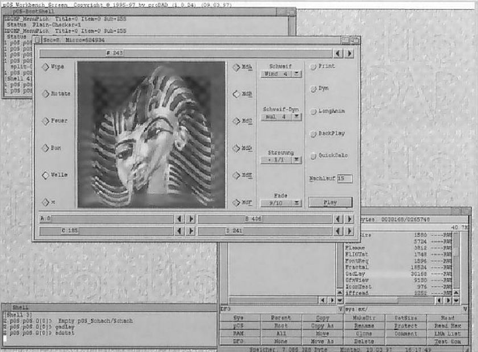478x352 pixels.
Task: Select the FontReq file in the list
Action: (398, 261)
